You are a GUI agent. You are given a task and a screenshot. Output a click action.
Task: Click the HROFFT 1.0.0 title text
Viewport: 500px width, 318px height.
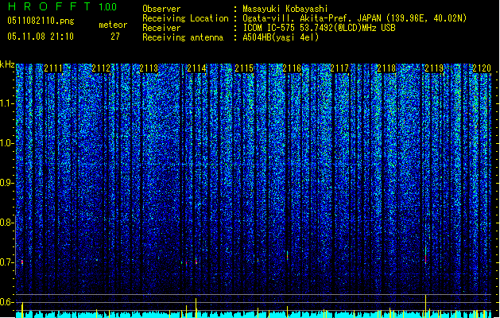[62, 6]
